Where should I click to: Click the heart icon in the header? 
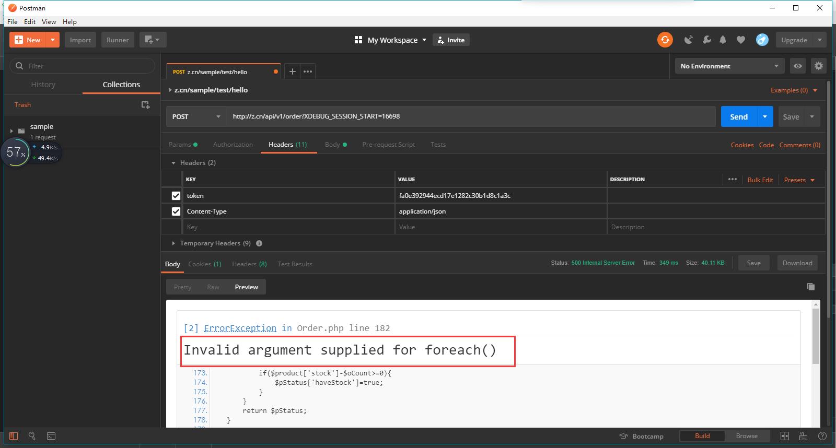click(740, 40)
